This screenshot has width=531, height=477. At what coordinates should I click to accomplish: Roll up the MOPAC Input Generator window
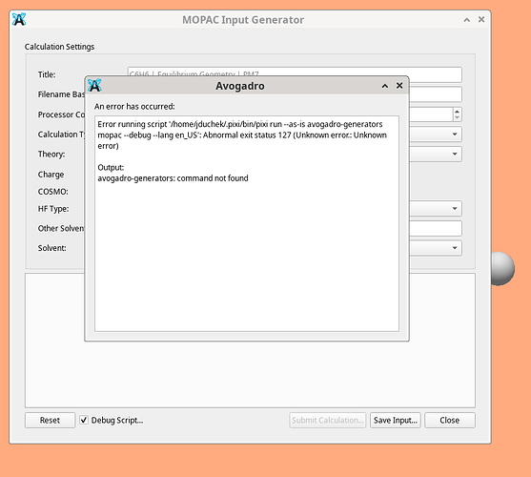click(x=467, y=20)
